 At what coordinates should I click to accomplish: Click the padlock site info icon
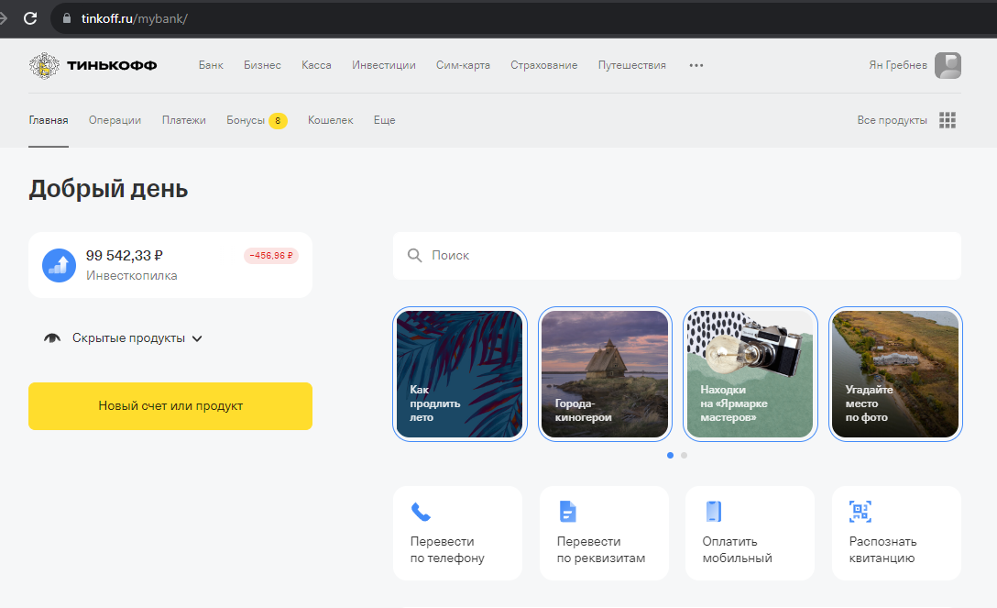click(x=67, y=18)
